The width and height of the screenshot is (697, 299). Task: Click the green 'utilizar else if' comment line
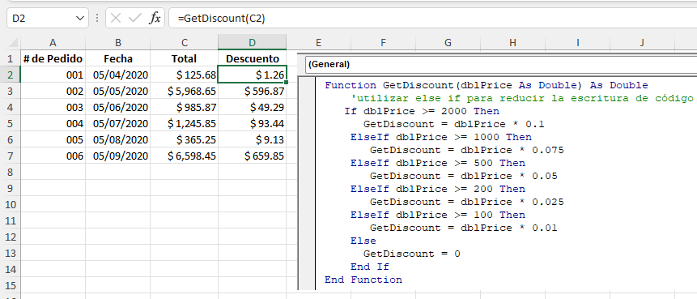(521, 98)
